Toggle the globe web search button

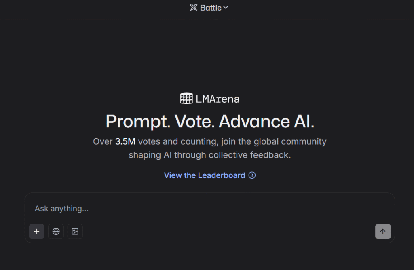point(56,232)
